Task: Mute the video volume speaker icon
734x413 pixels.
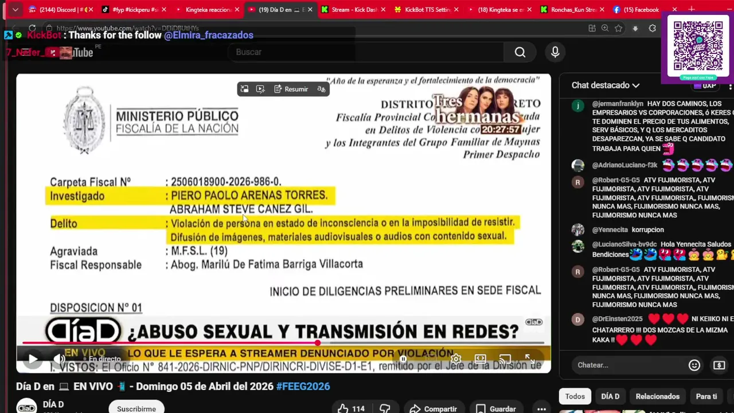Action: tap(60, 359)
